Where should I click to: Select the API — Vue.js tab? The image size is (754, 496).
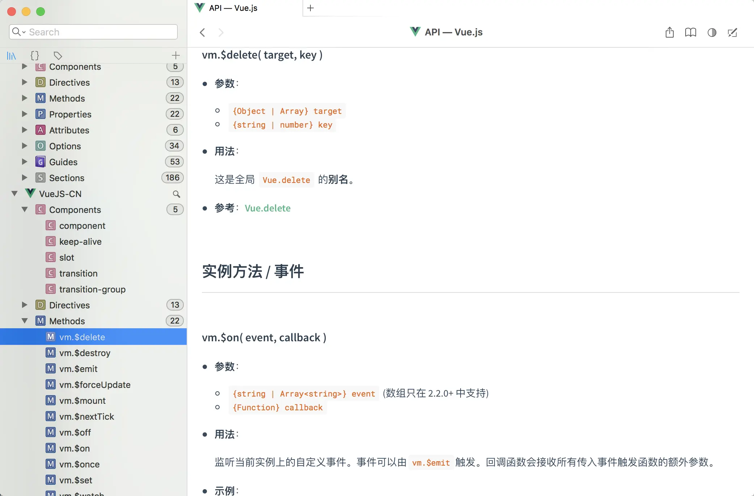(233, 8)
